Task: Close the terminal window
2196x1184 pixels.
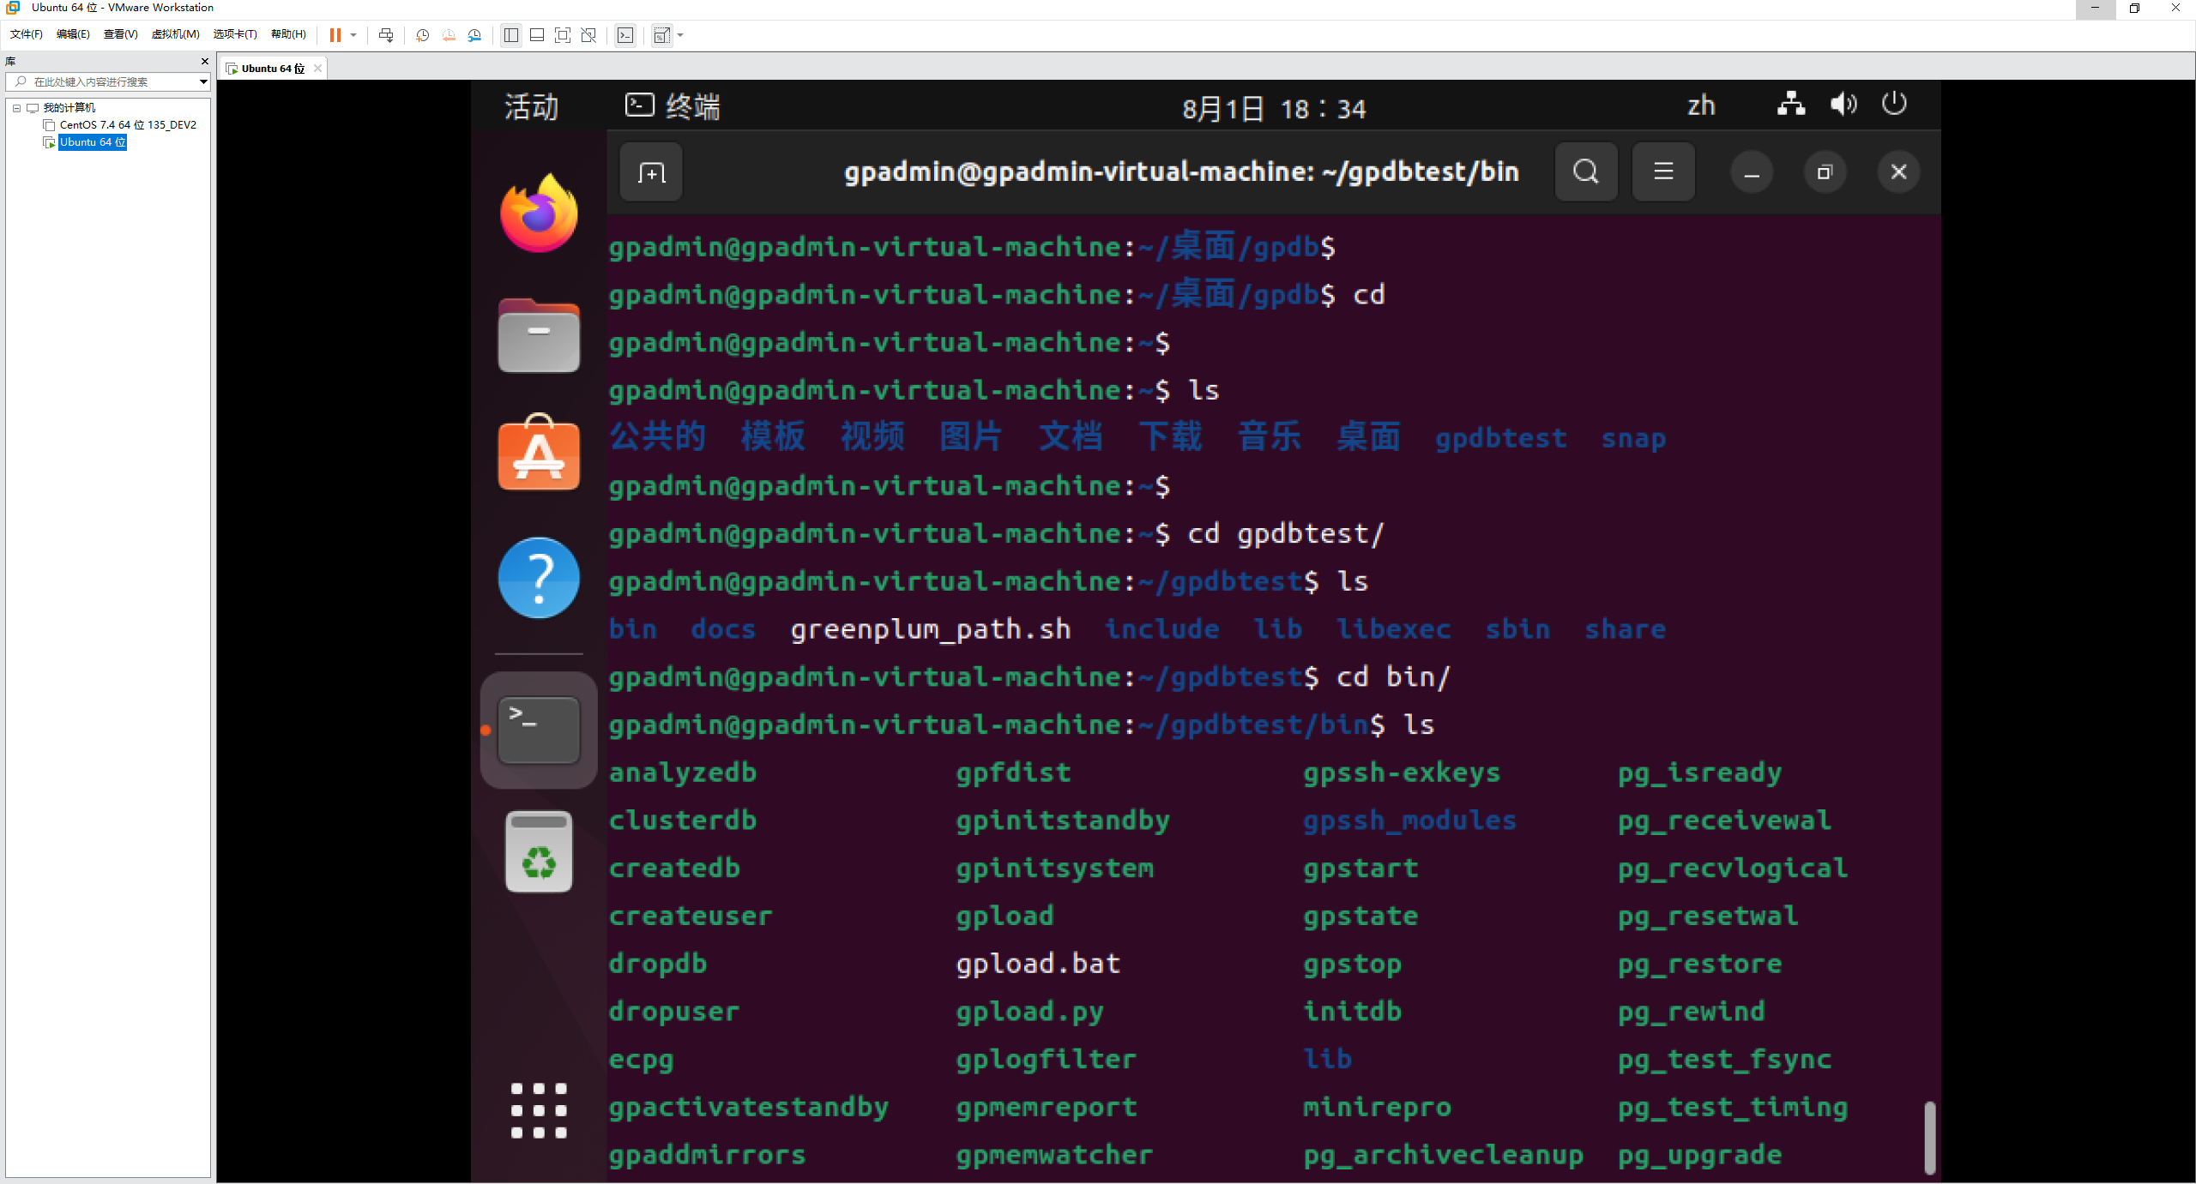Action: (x=1898, y=172)
